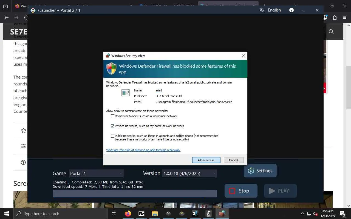
Task: Click the sliders settings icon on the webpage
Action: click(x=24, y=146)
